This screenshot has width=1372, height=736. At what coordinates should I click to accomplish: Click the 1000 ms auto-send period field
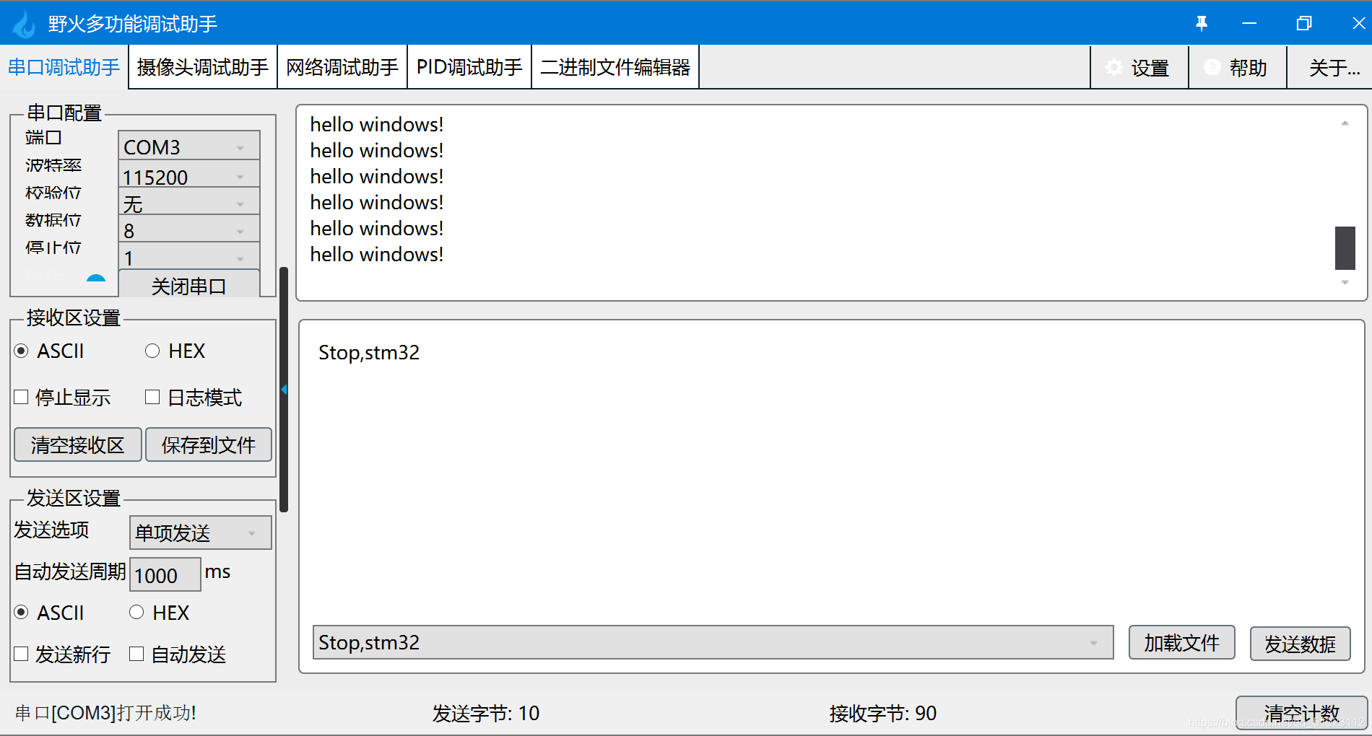click(165, 575)
